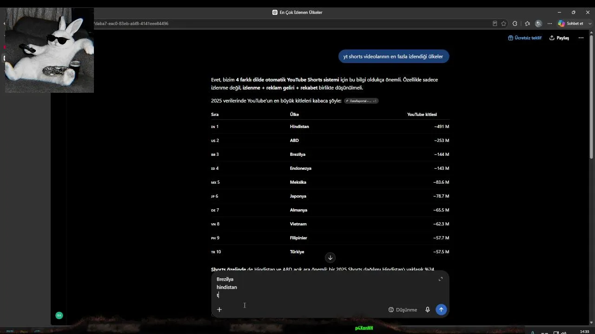Screen dimensions: 595x334
Task: Send the message with the blue arrow button
Action: pyautogui.click(x=441, y=309)
